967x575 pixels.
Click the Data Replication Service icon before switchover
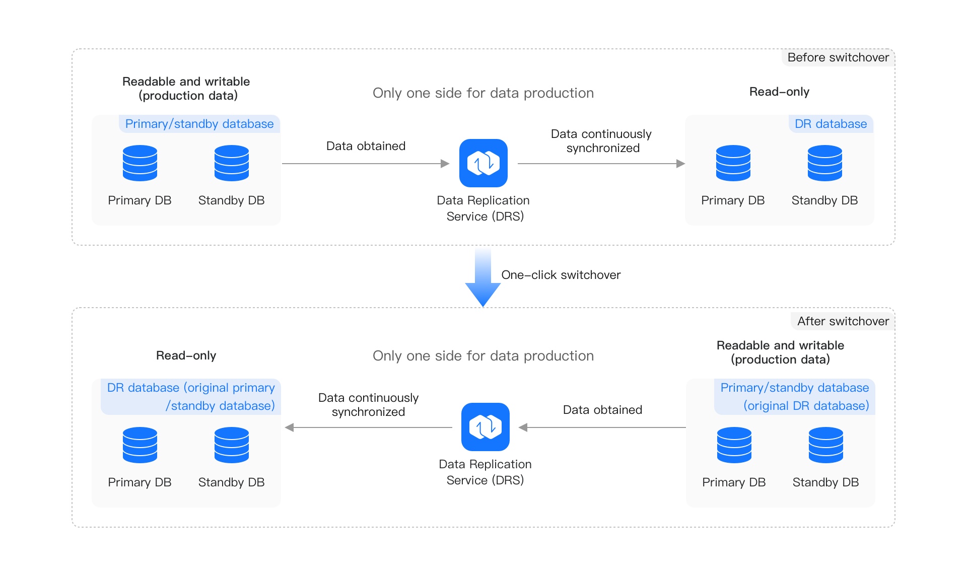(483, 163)
